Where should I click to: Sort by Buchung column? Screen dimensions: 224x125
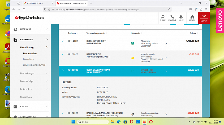pyautogui.click(x=73, y=33)
